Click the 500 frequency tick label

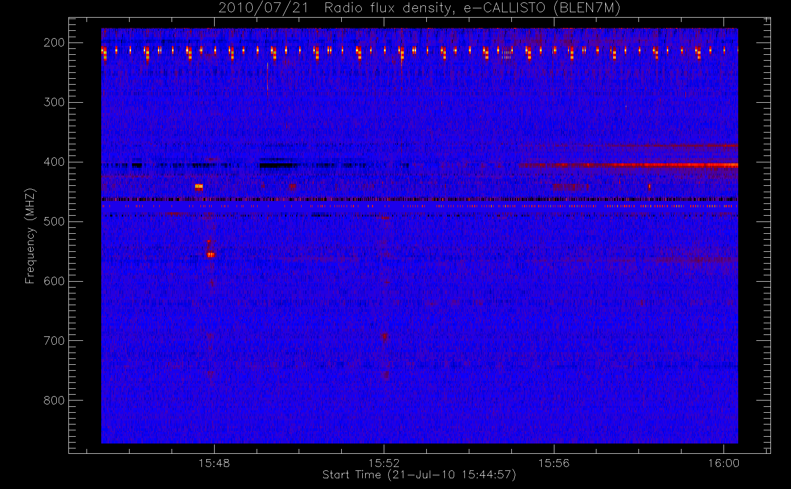pos(54,222)
